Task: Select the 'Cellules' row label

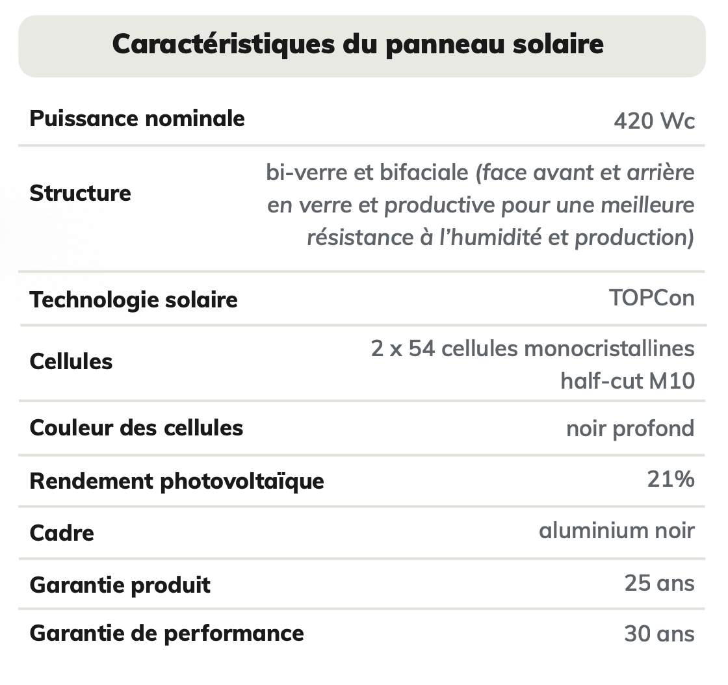Action: pyautogui.click(x=71, y=361)
